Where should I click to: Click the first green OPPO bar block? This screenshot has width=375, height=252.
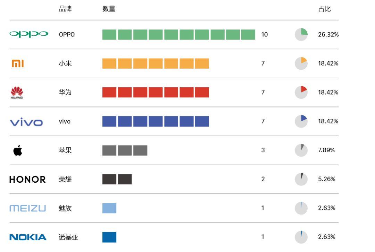coord(109,35)
